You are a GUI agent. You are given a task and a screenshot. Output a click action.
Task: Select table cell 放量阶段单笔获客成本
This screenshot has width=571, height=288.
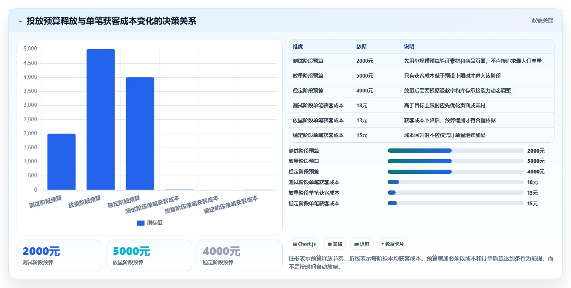(x=318, y=120)
